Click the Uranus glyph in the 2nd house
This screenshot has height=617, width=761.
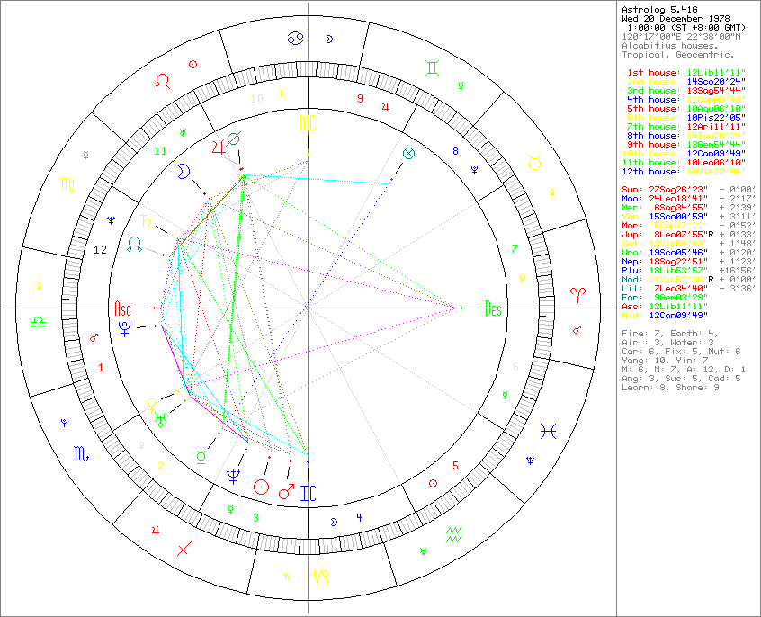[159, 417]
